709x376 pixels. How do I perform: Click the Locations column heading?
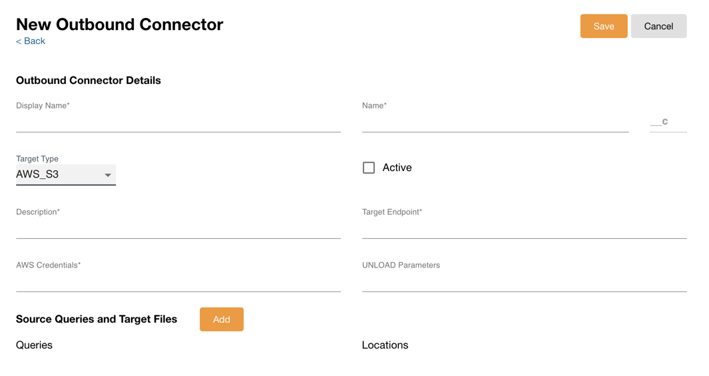(385, 345)
